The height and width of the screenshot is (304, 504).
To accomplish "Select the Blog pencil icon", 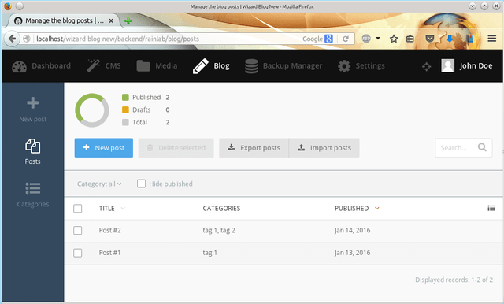I will (x=201, y=66).
